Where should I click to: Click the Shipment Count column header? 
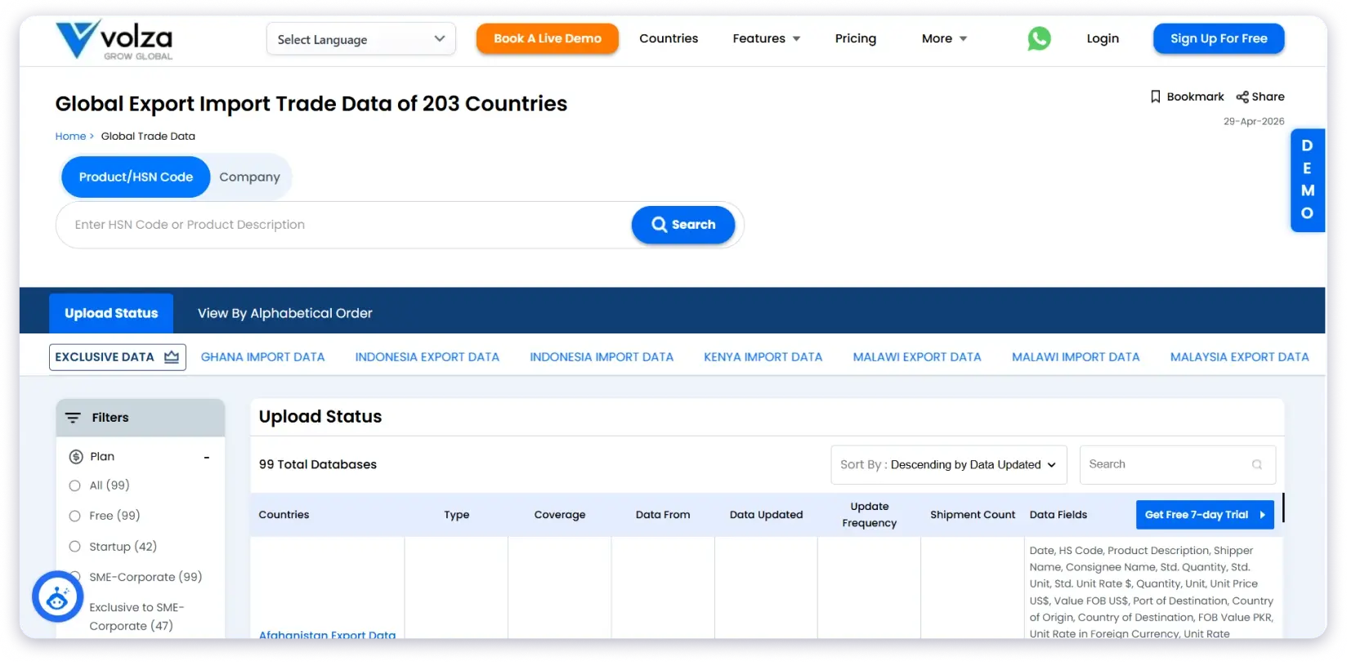pos(973,515)
